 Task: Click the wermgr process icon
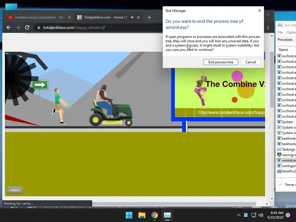[x=279, y=155]
